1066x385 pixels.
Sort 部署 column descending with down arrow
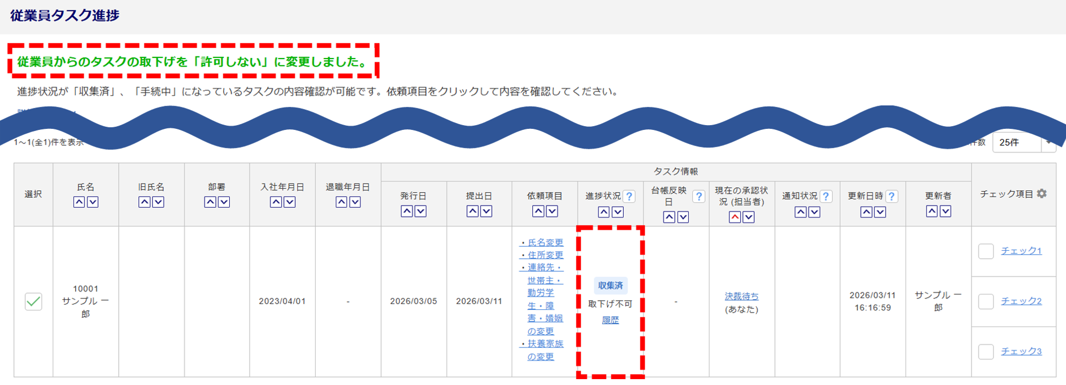coord(224,202)
